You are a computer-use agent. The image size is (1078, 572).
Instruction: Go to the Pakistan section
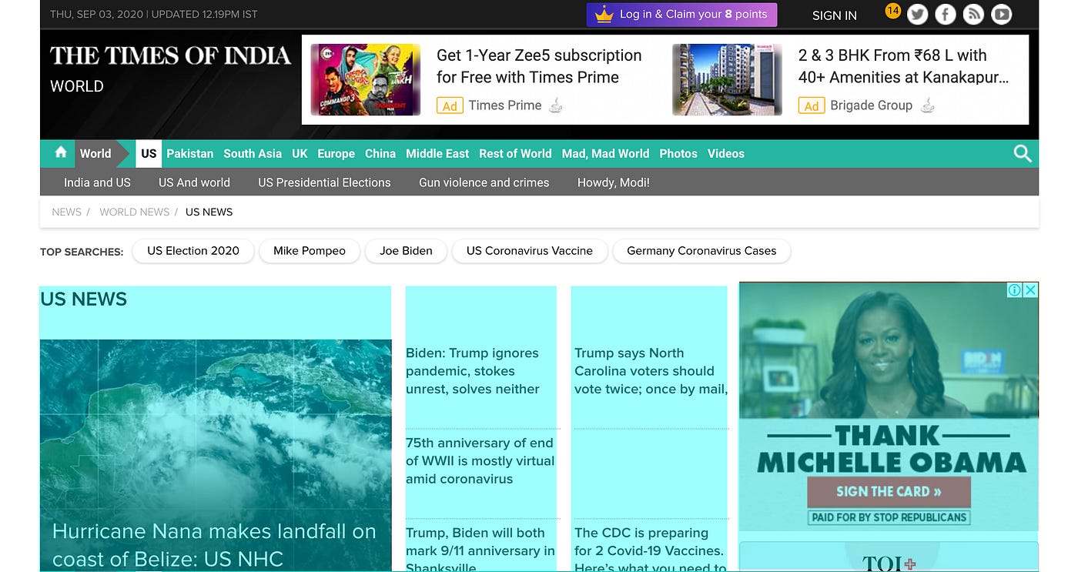(x=190, y=153)
